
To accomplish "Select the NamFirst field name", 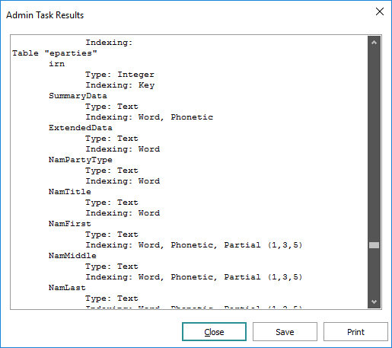I will pyautogui.click(x=70, y=224).
